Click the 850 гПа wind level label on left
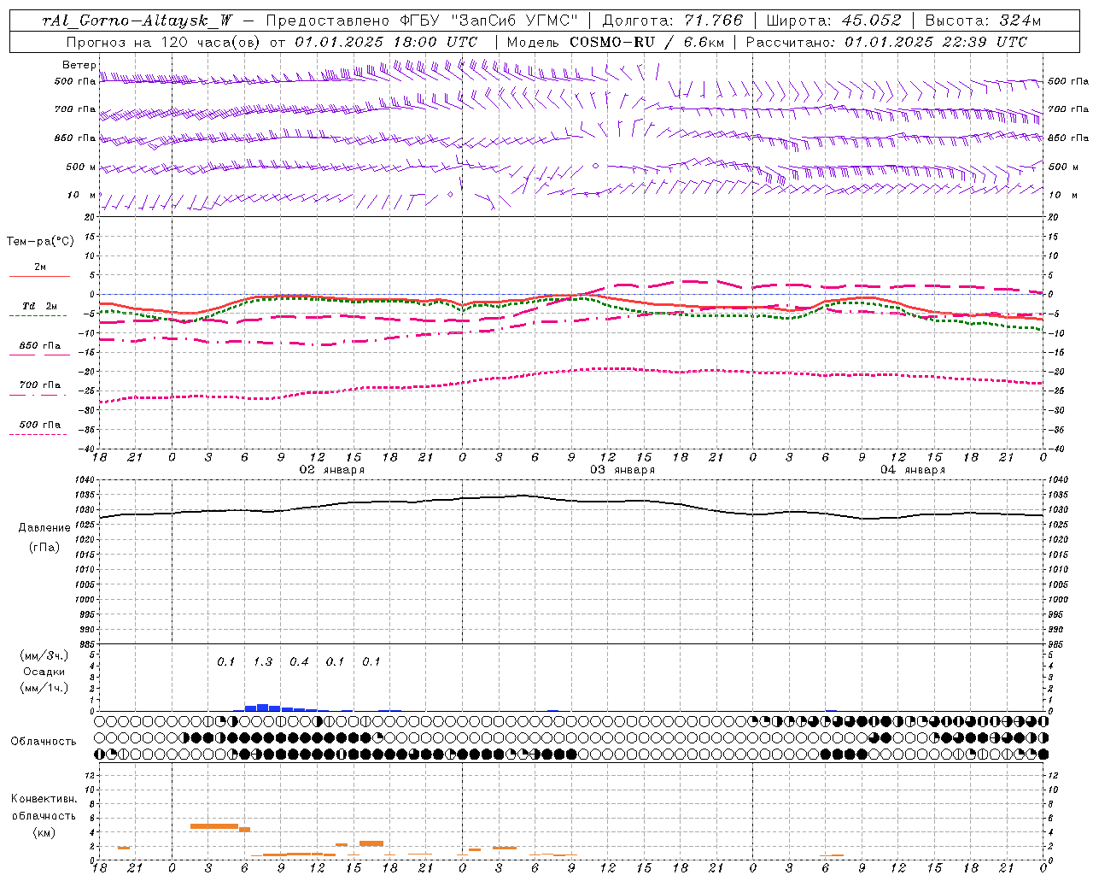The height and width of the screenshot is (875, 1093). 75,138
